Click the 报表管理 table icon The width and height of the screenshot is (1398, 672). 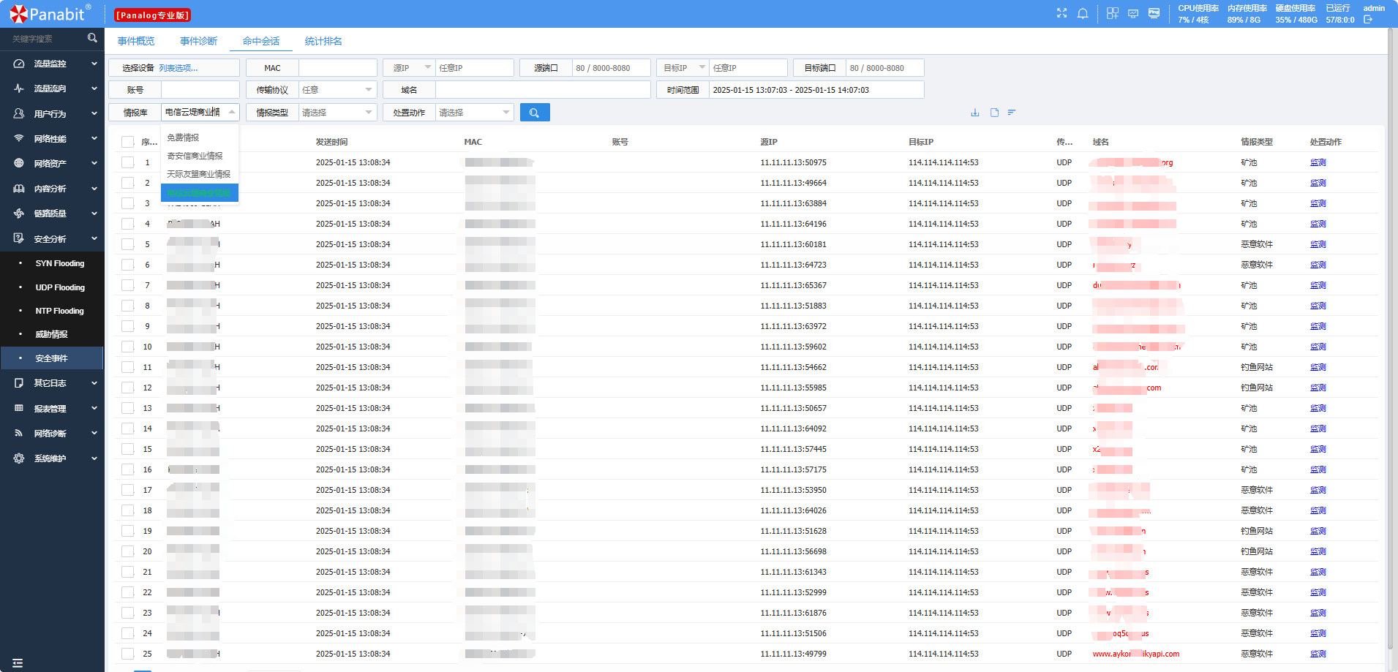[x=19, y=408]
